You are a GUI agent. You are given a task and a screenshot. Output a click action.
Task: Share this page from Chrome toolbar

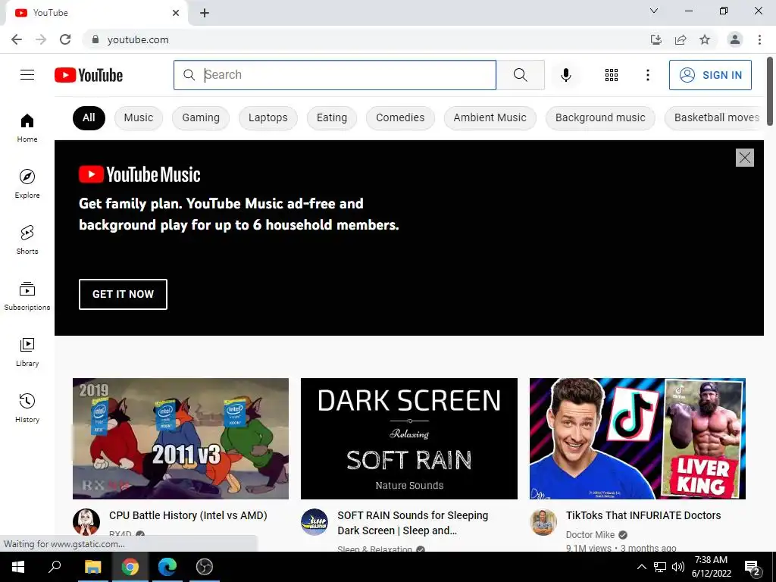(x=681, y=39)
